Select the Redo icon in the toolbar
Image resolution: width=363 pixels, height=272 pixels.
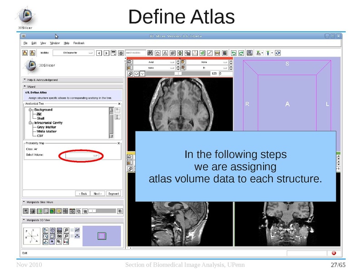(x=241, y=53)
